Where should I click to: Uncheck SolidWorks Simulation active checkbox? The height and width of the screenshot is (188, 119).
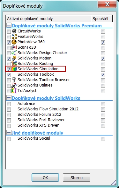click(x=9, y=69)
